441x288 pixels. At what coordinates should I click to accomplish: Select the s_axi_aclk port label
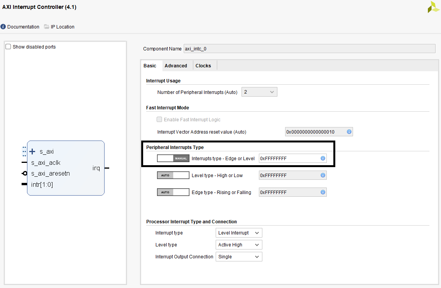tap(46, 162)
